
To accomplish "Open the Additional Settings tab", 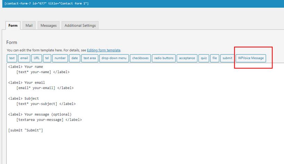I will (80, 25).
